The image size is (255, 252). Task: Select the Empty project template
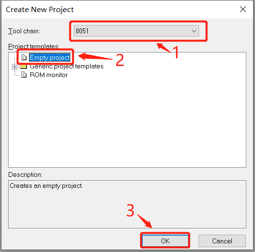pos(50,57)
